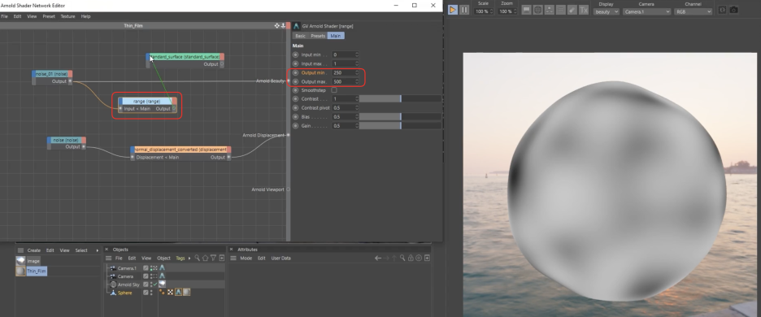Image resolution: width=761 pixels, height=317 pixels.
Task: Open the Objects panel hamburger menu
Action: 109,258
